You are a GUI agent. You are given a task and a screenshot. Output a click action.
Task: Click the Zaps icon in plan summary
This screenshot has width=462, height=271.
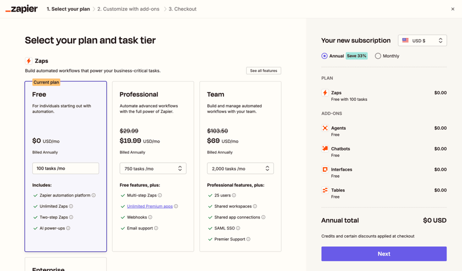click(x=325, y=93)
